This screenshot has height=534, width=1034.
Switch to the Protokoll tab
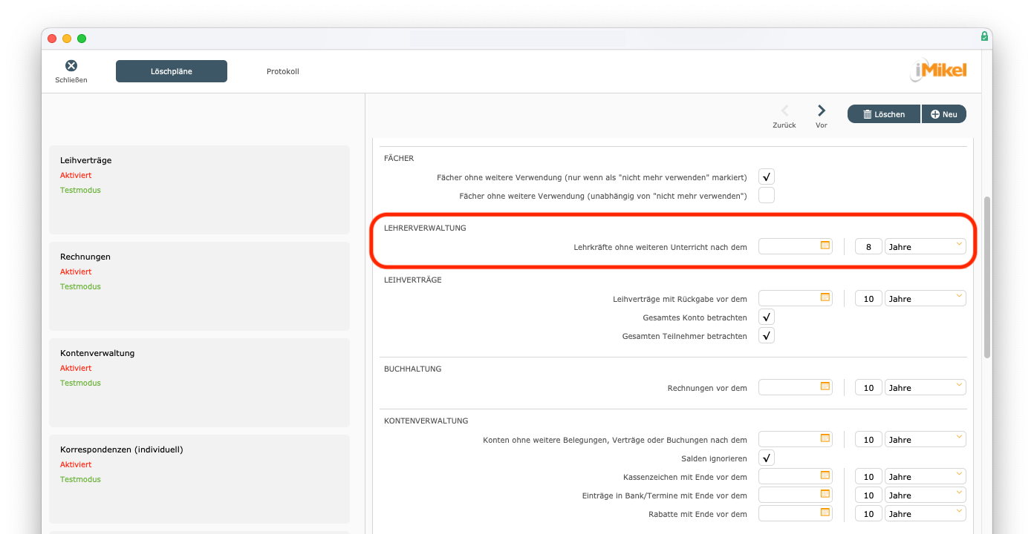pyautogui.click(x=282, y=71)
